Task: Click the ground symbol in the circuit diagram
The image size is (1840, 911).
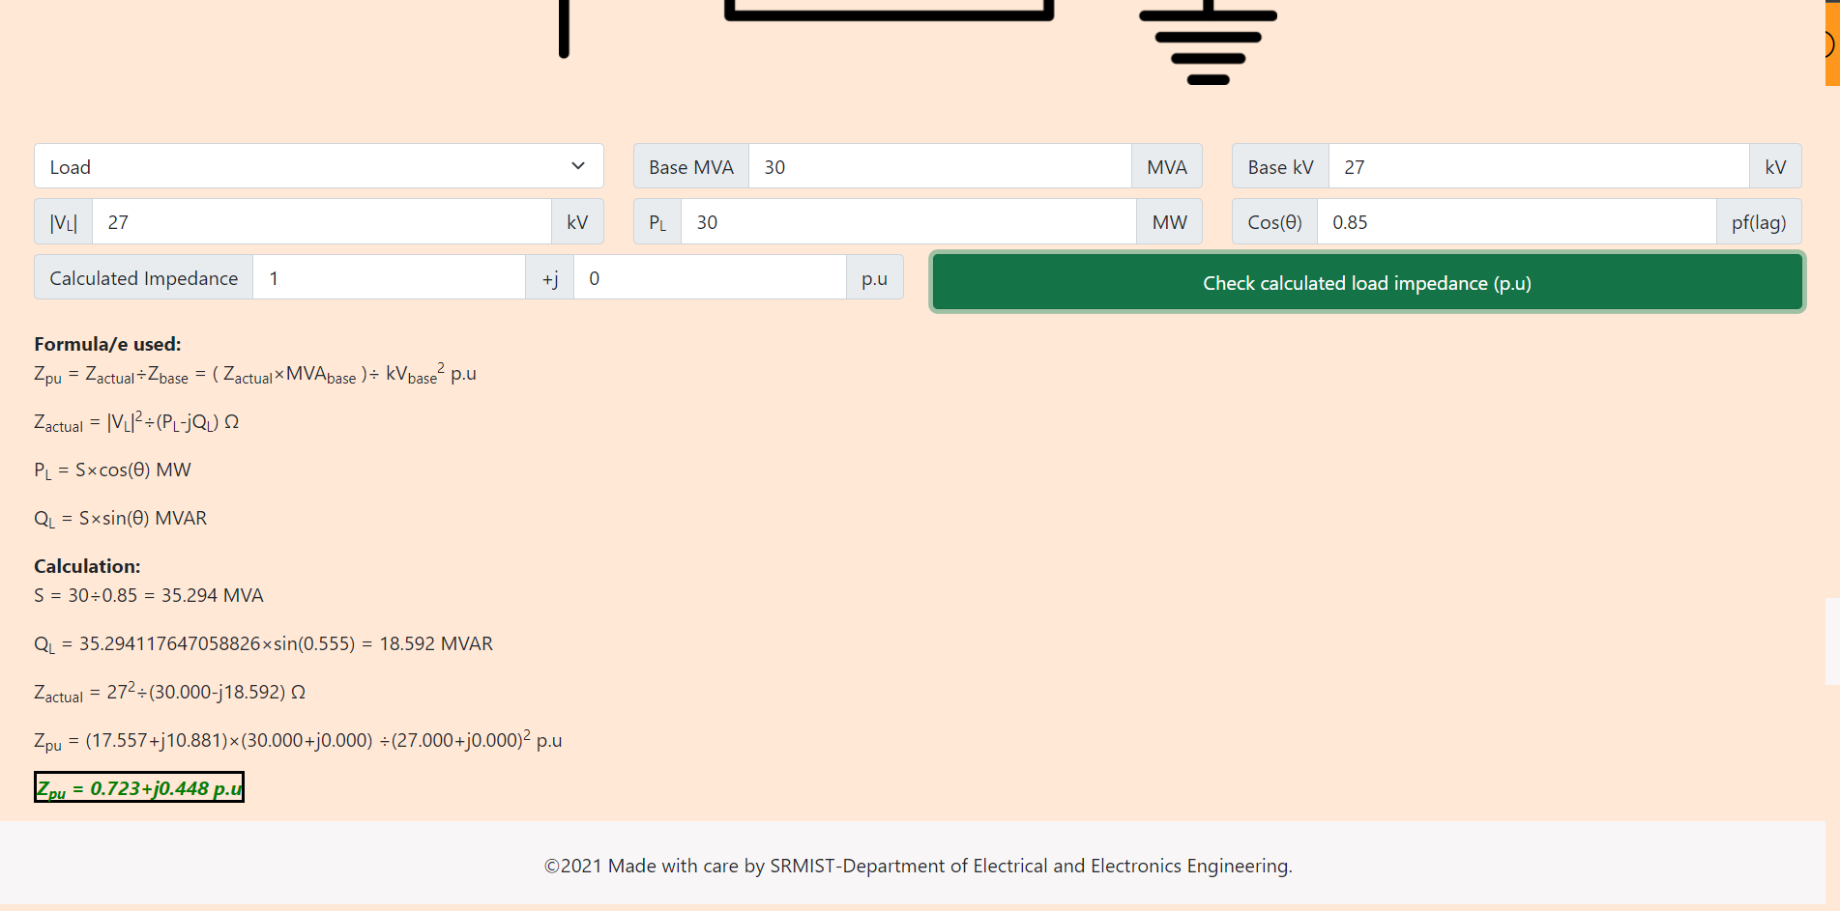Action: tap(1208, 43)
